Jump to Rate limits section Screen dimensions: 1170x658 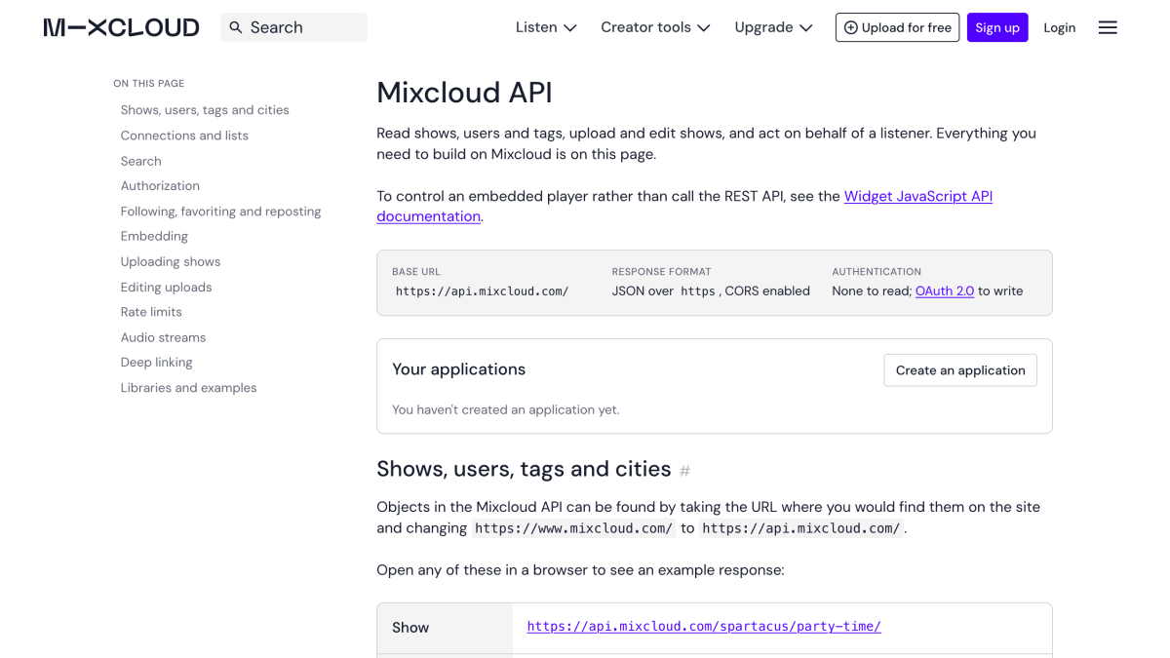click(151, 312)
